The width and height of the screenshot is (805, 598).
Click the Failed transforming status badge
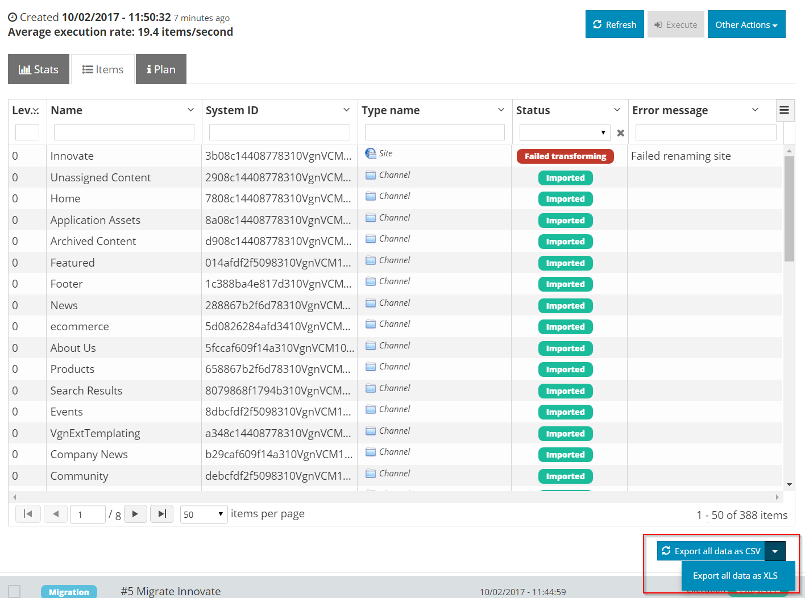click(565, 156)
